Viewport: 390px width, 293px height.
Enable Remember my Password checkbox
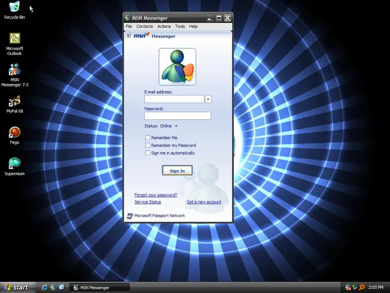pyautogui.click(x=147, y=145)
